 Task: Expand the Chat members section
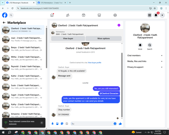145,55
